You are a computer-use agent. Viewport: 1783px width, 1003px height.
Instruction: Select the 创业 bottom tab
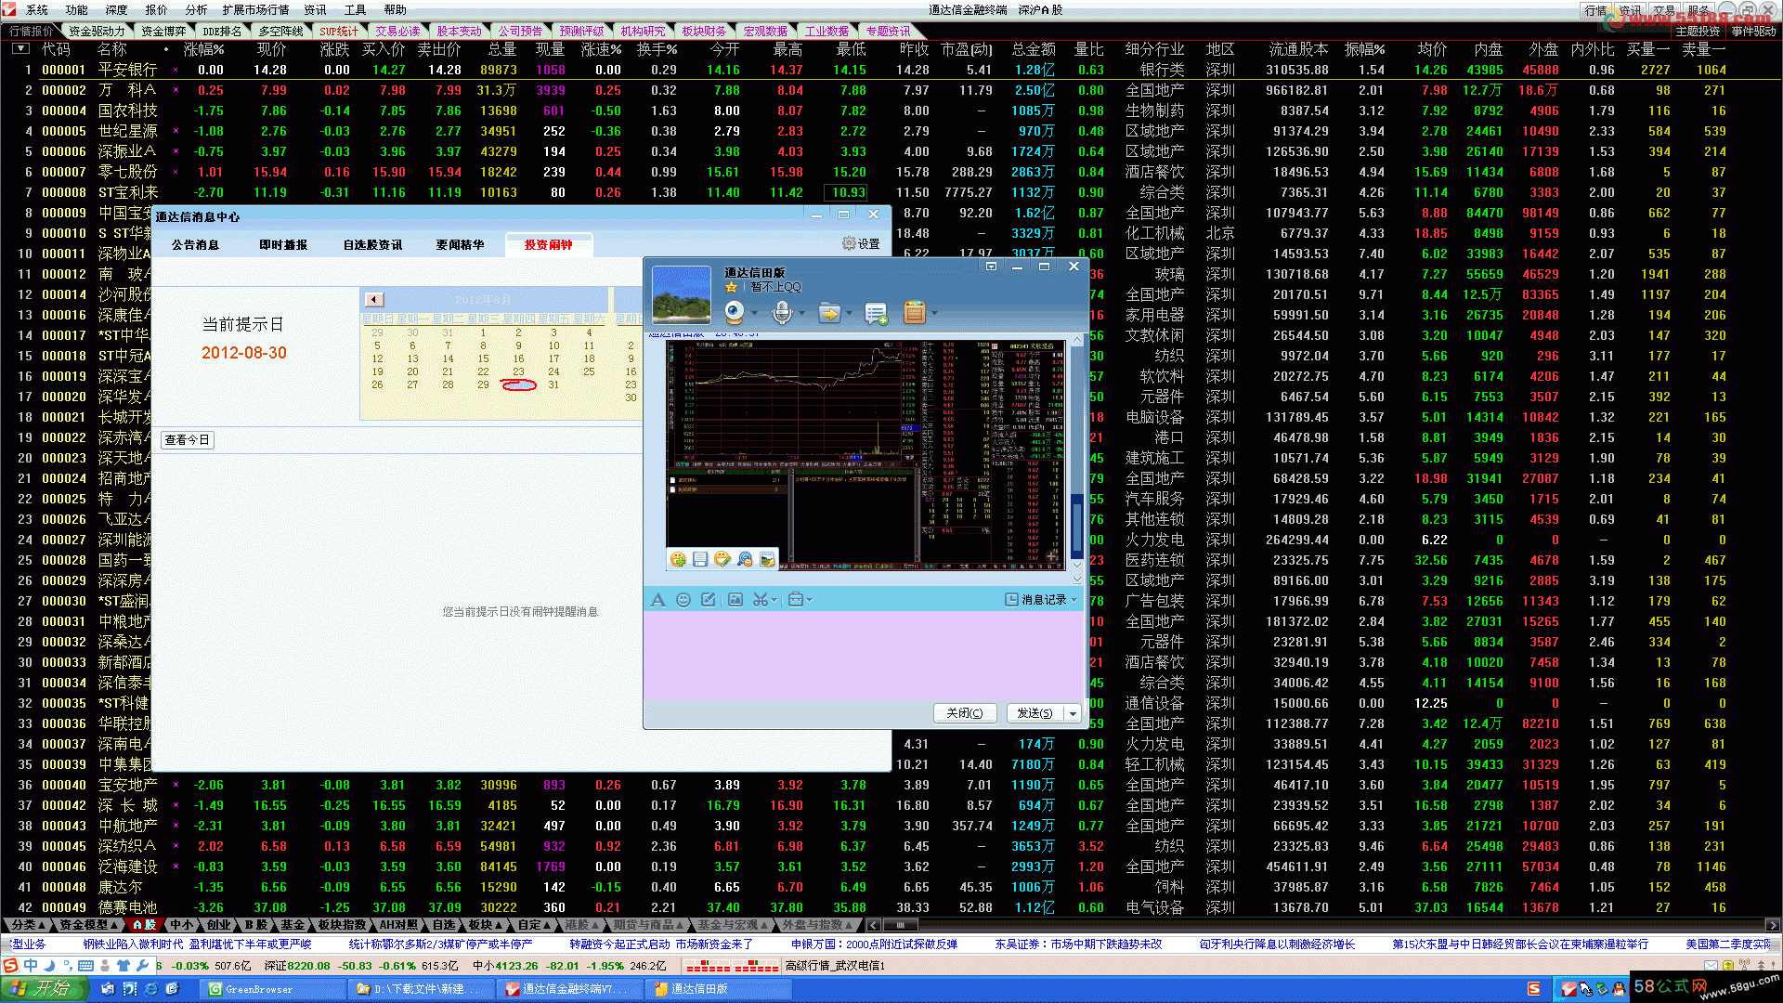coord(219,925)
